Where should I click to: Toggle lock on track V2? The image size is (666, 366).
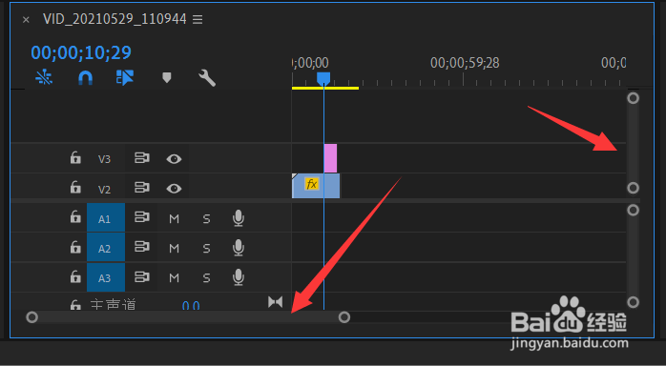point(75,187)
